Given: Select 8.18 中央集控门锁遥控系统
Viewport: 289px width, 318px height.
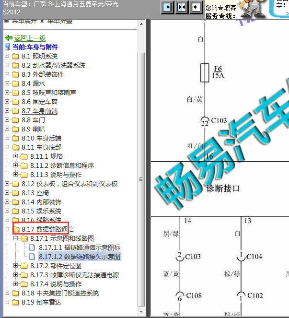Looking at the screenshot, I should pyautogui.click(x=60, y=293).
